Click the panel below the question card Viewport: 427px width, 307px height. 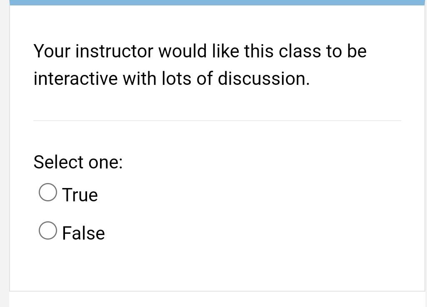(x=217, y=300)
